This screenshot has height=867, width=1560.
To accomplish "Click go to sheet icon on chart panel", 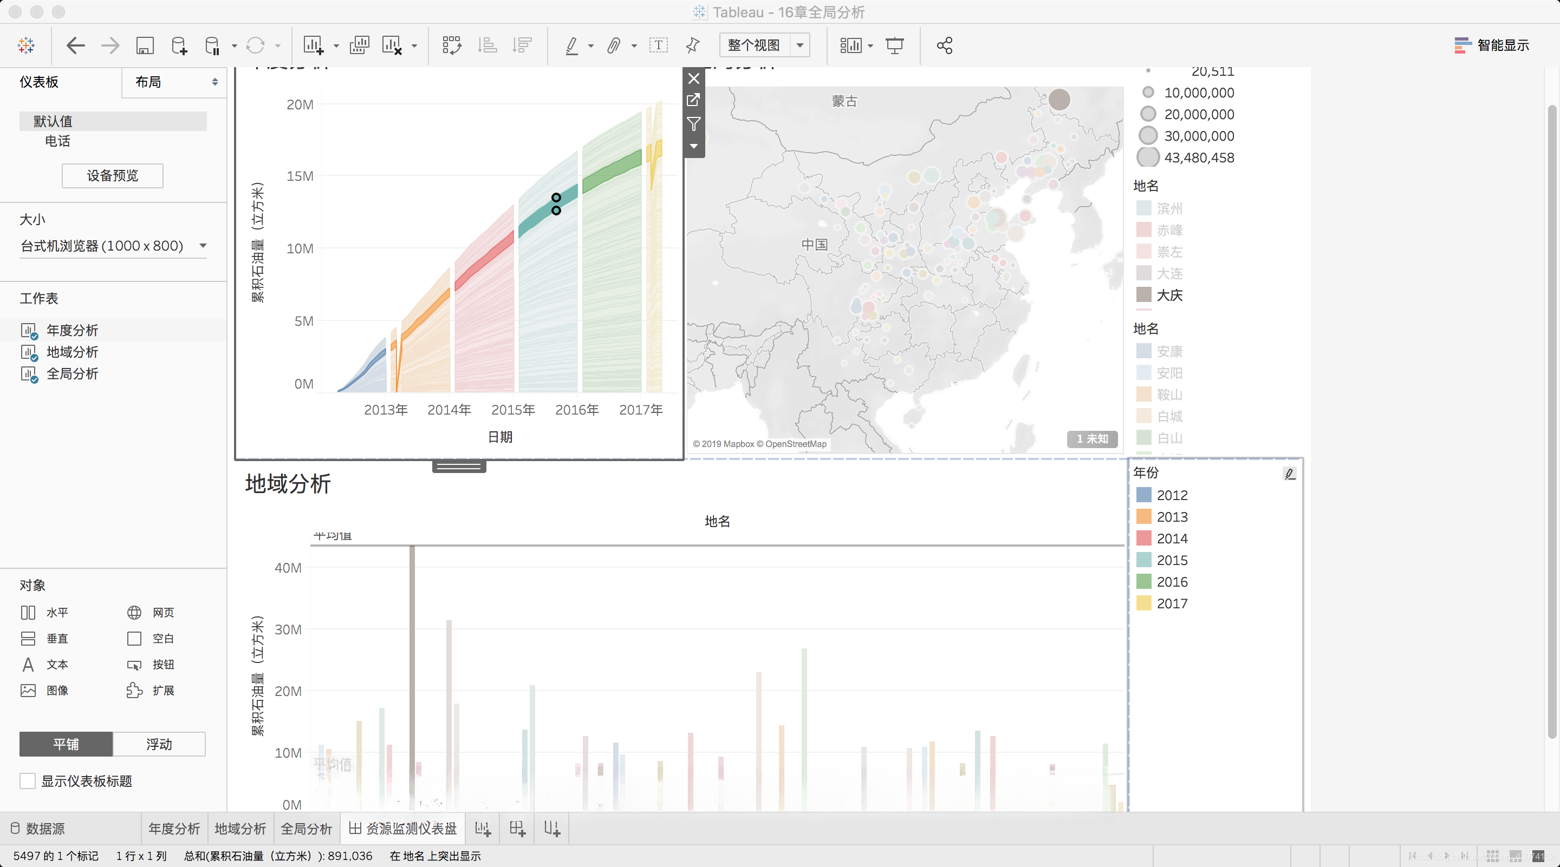I will (694, 101).
